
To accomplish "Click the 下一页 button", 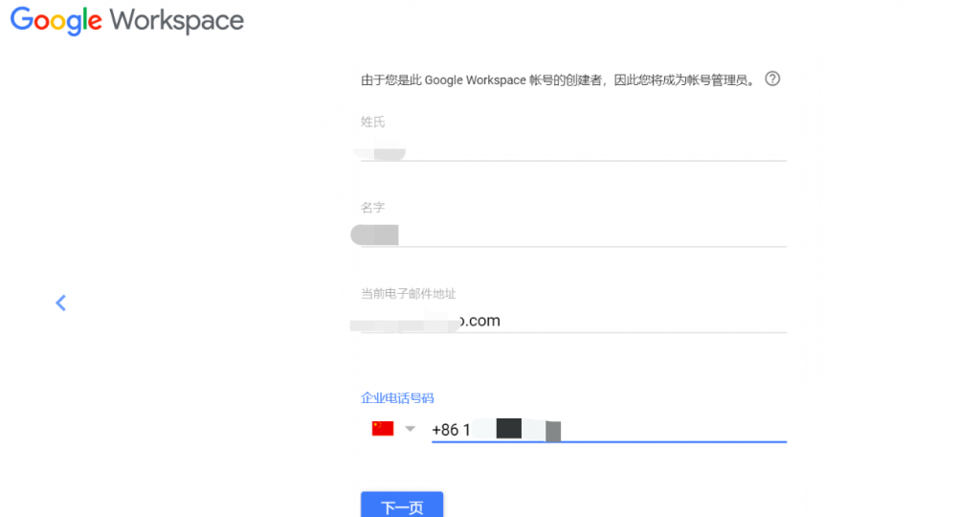I will [x=402, y=506].
